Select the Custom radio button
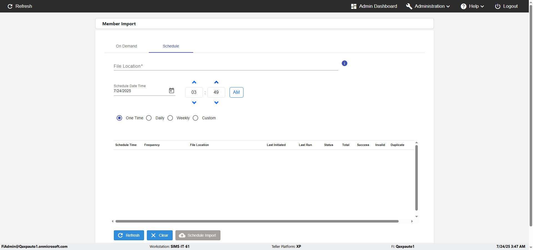The image size is (533, 250). coord(195,118)
